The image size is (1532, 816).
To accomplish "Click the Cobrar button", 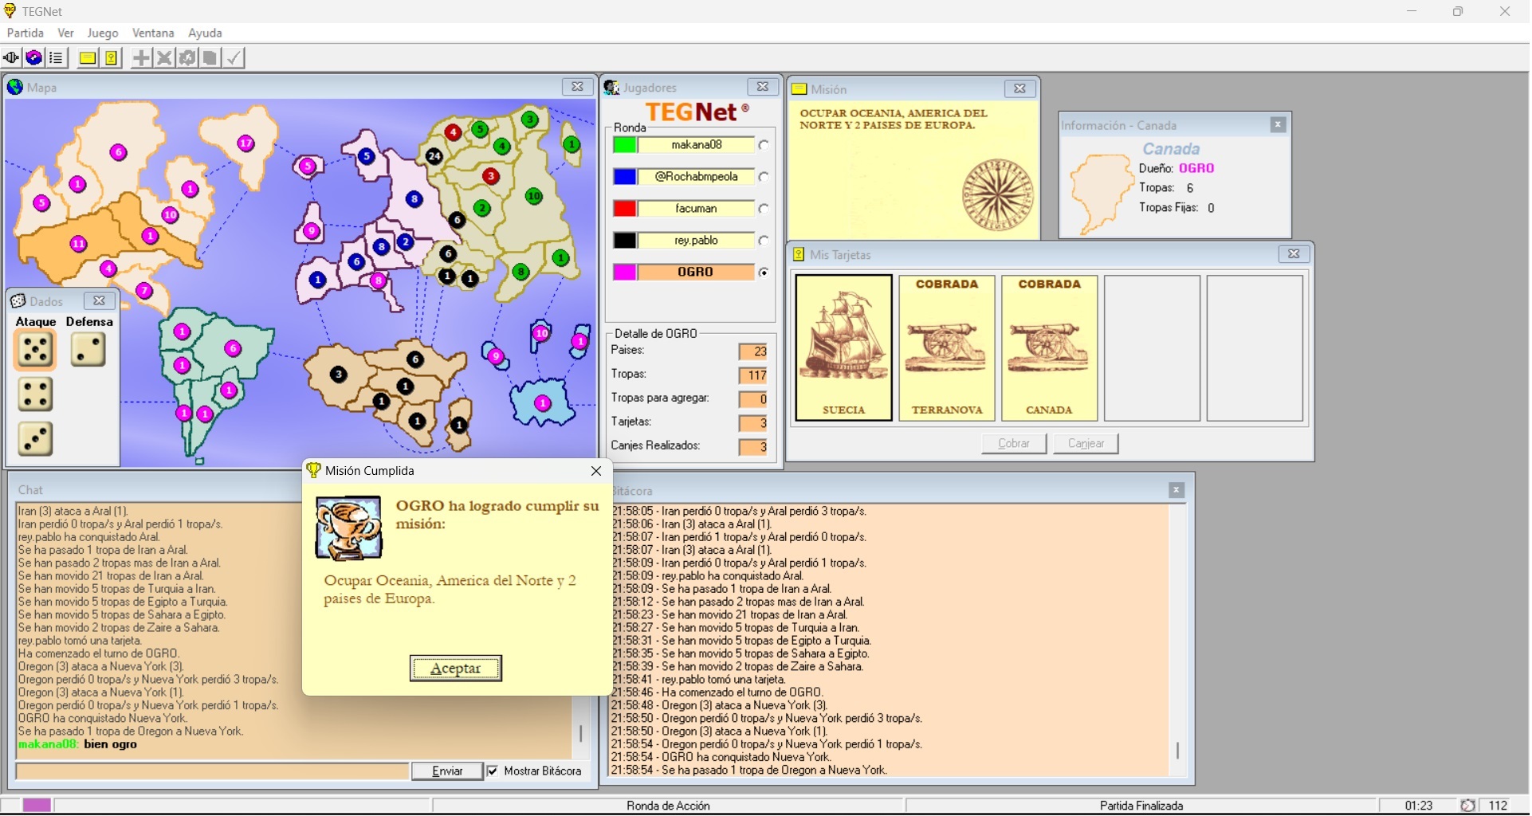I will coord(1014,444).
